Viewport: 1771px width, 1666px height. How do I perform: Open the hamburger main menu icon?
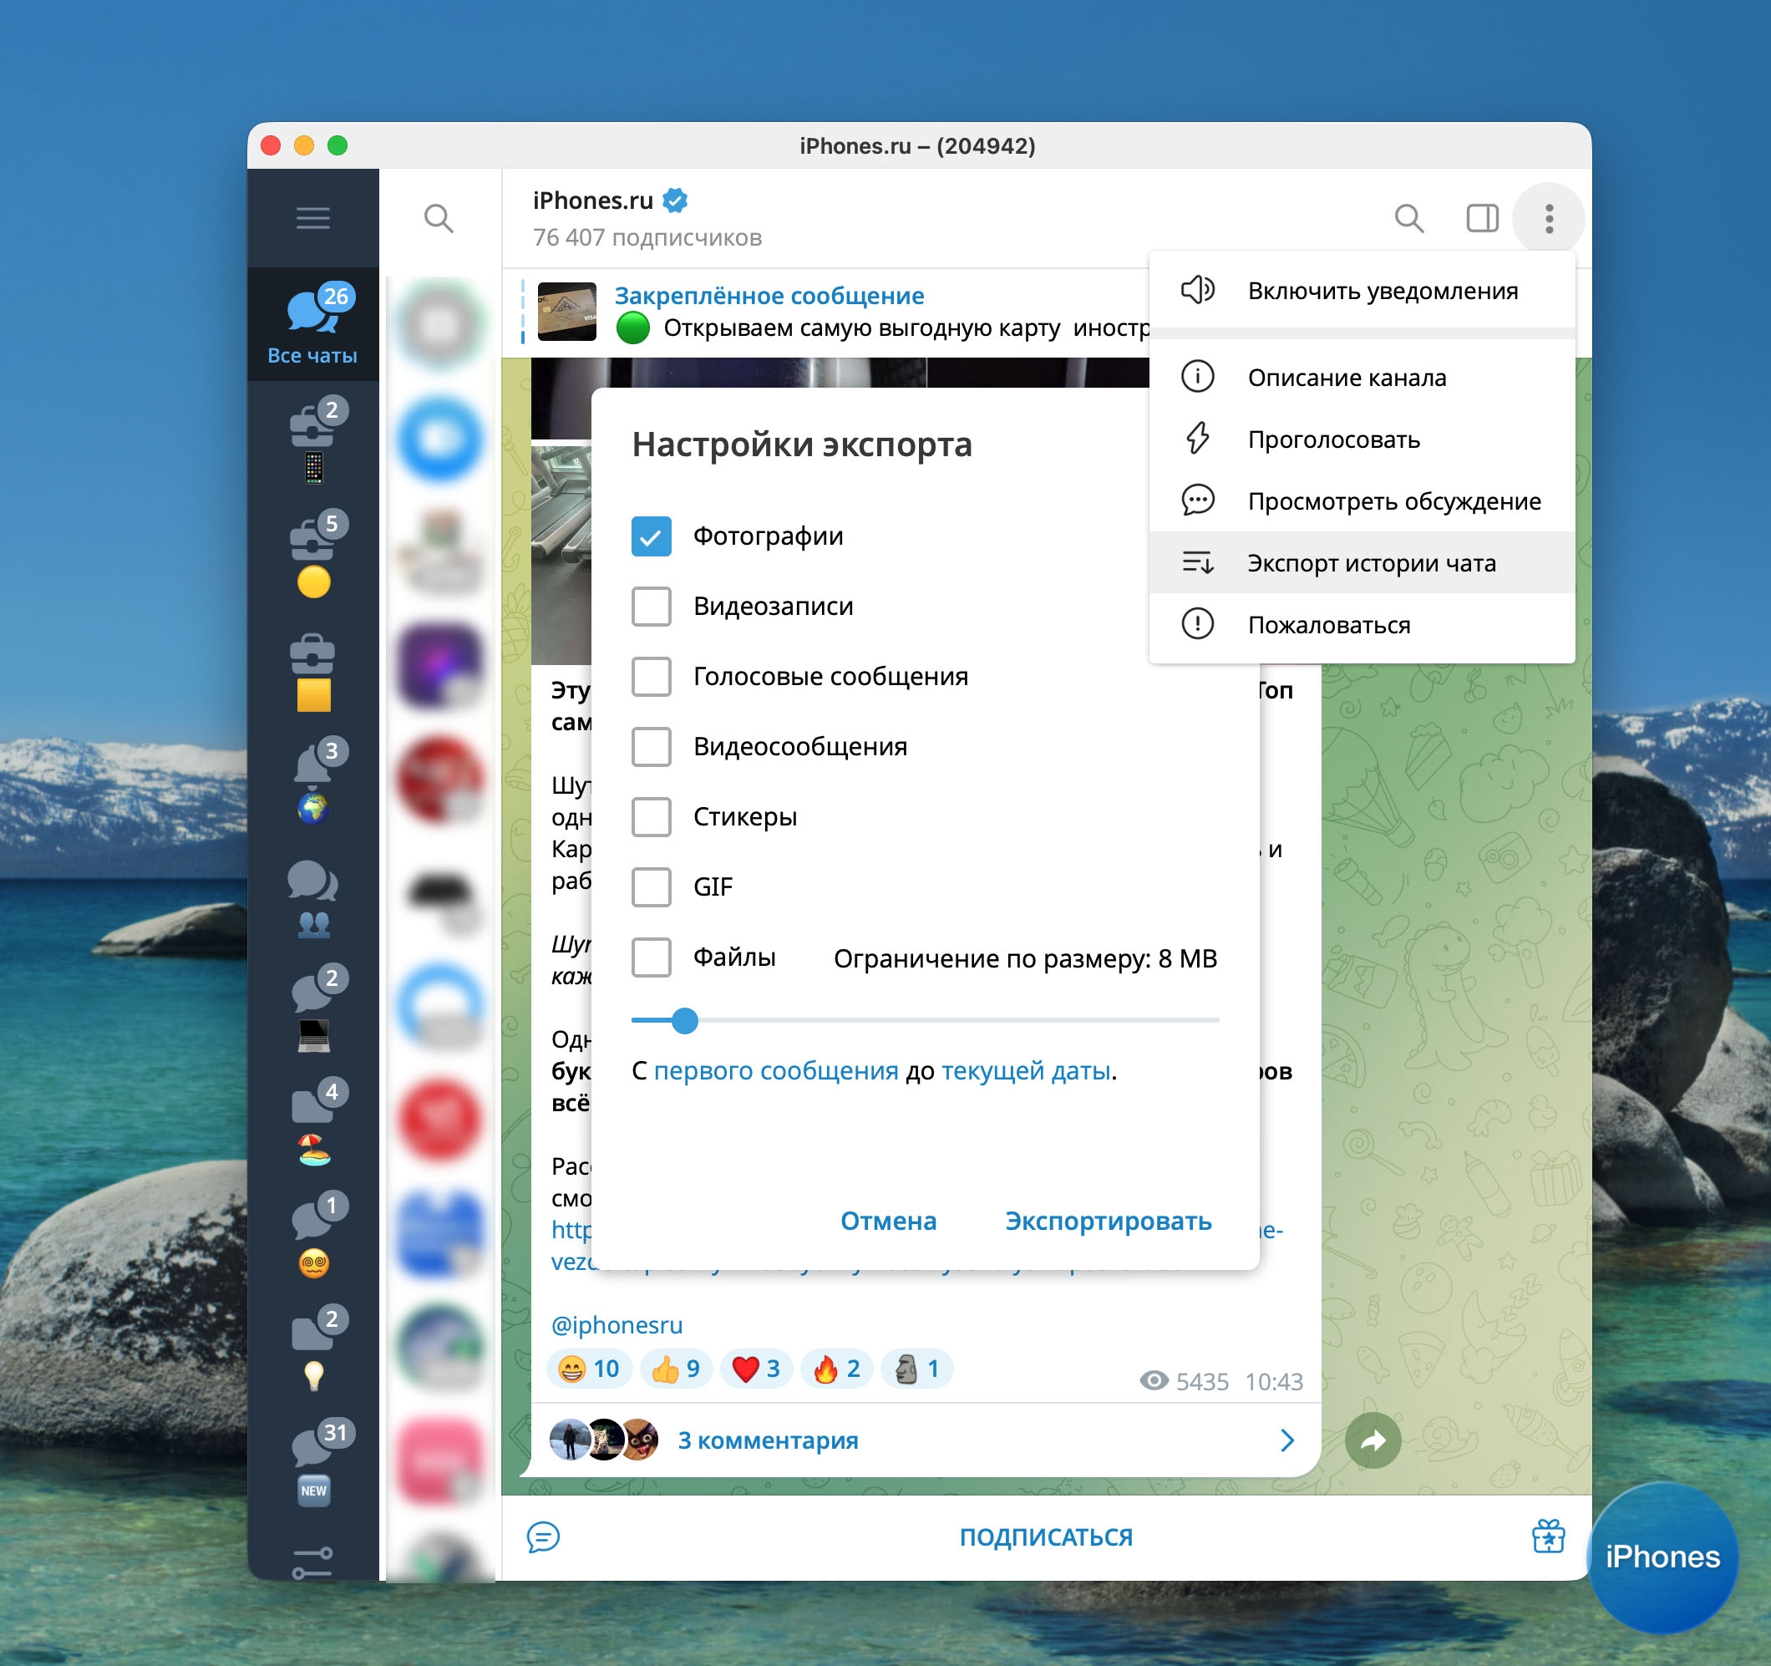tap(312, 218)
